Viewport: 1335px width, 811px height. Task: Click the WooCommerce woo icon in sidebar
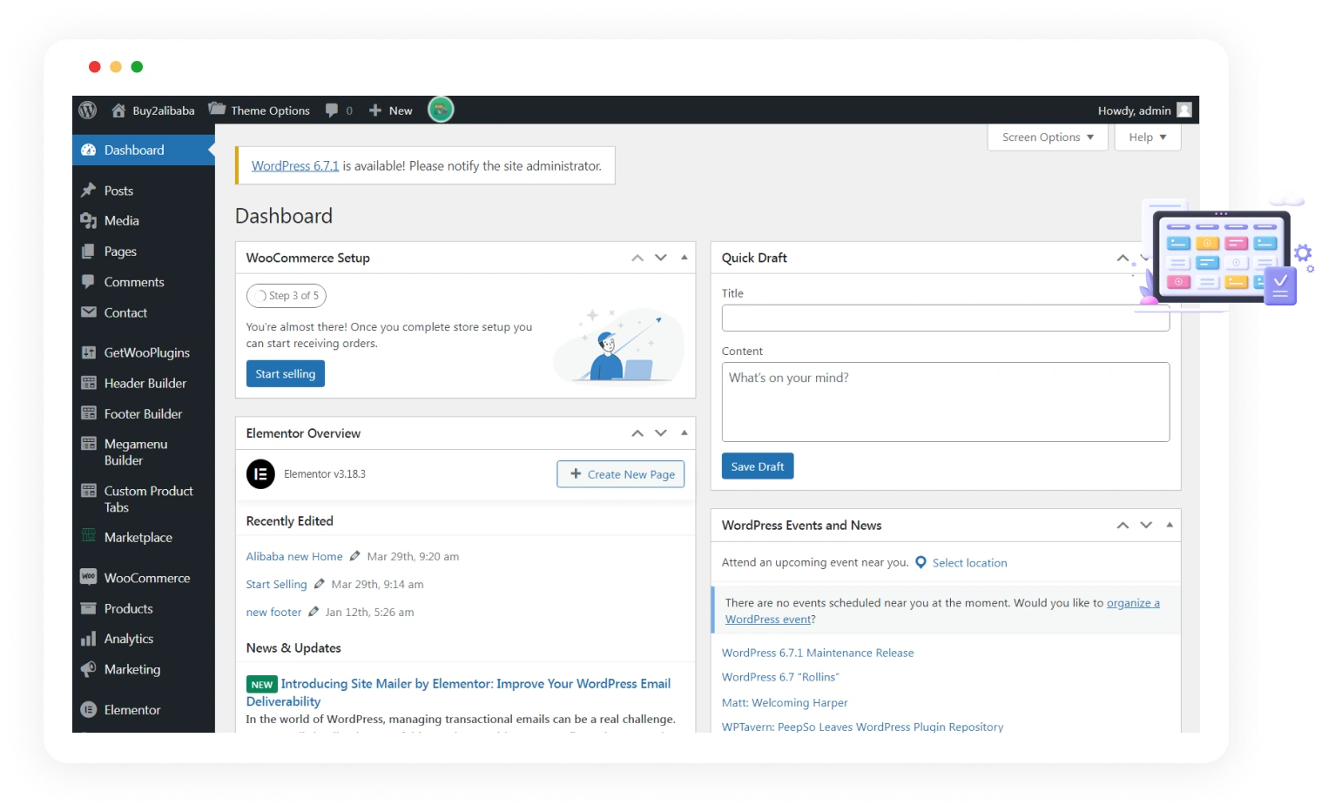point(88,577)
